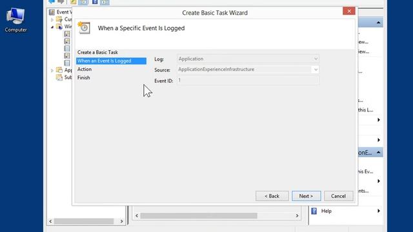The image size is (413, 232).
Task: Click the 'nts...' action link
Action: (363, 191)
